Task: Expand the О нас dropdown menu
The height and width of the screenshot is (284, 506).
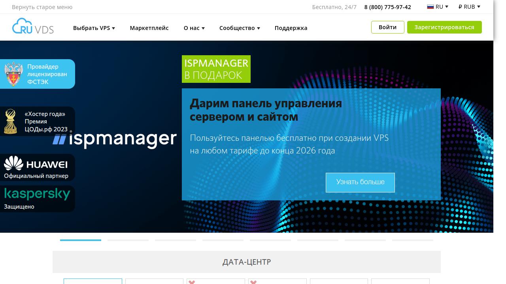Action: point(194,28)
